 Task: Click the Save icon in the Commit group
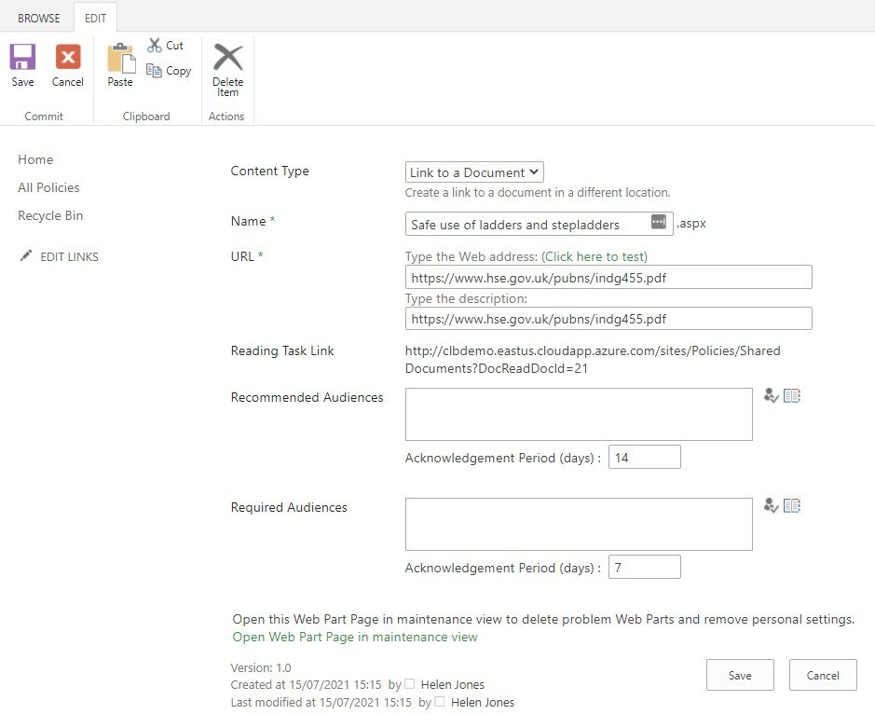pyautogui.click(x=21, y=59)
